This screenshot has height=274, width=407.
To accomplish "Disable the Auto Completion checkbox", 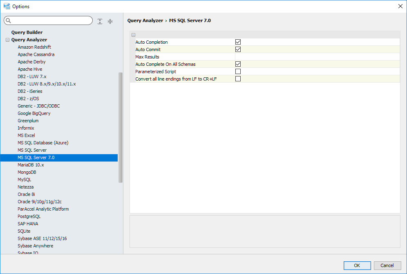I will point(238,42).
